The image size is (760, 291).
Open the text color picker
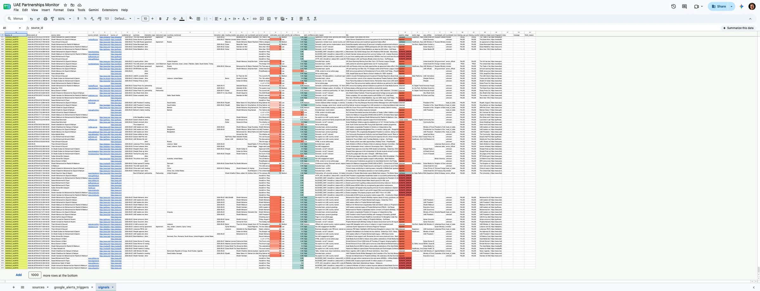click(x=182, y=19)
